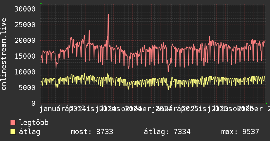Click the 15000 y-axis label
Screen dimensions: 270x141
coord(25,56)
